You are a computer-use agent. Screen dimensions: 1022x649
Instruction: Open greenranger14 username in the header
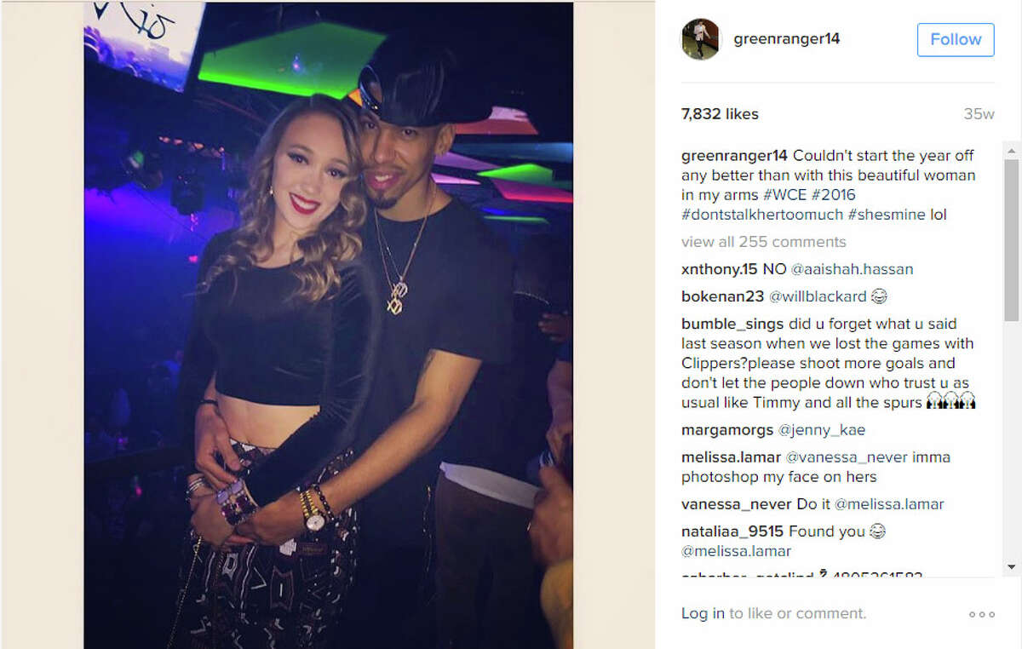coord(787,39)
